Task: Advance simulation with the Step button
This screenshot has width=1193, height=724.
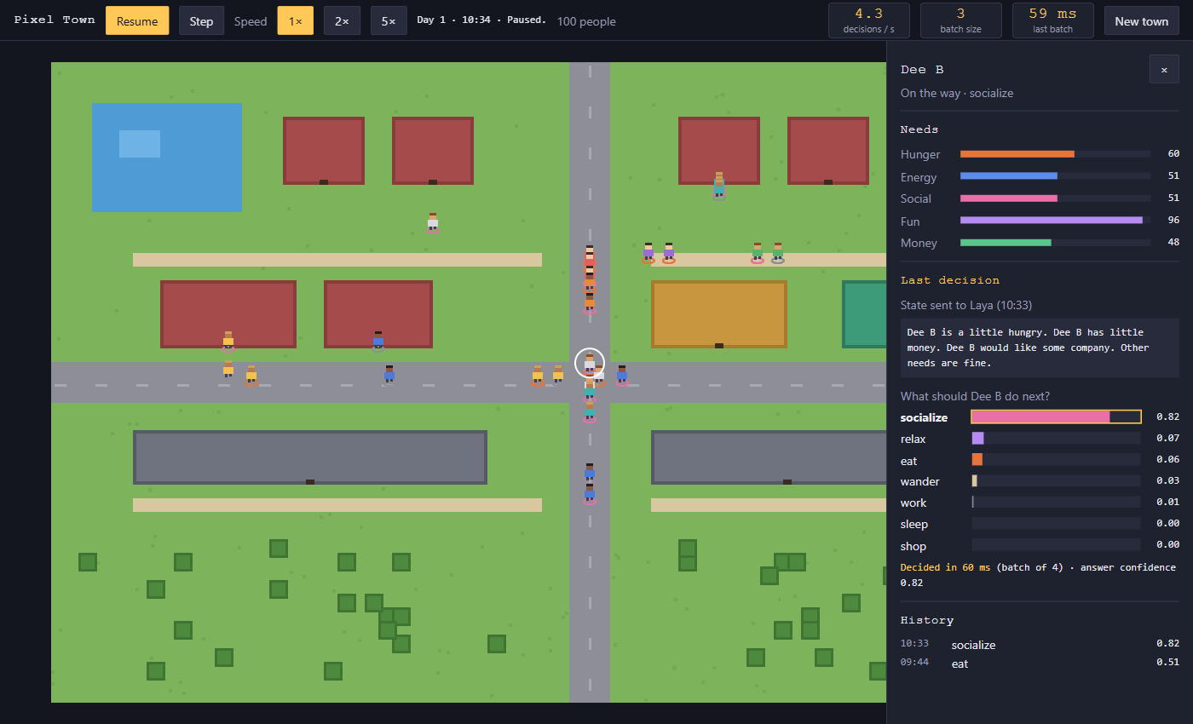Action: 201,20
